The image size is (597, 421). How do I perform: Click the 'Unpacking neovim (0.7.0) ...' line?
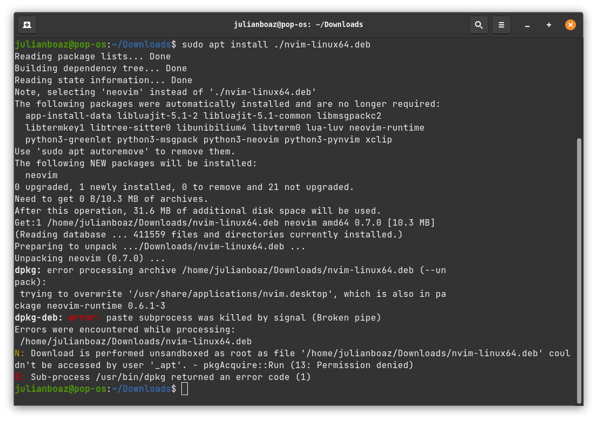pos(90,258)
